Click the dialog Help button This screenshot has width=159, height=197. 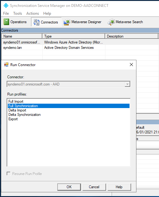point(119,187)
